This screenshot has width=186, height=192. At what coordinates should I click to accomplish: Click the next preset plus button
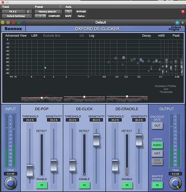tap(40, 16)
